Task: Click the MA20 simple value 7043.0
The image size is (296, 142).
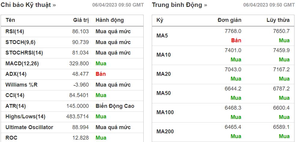Action: click(233, 70)
